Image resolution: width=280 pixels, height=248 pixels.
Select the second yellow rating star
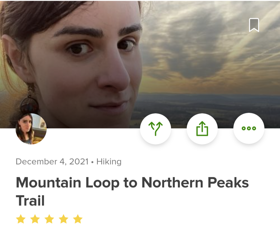35,219
